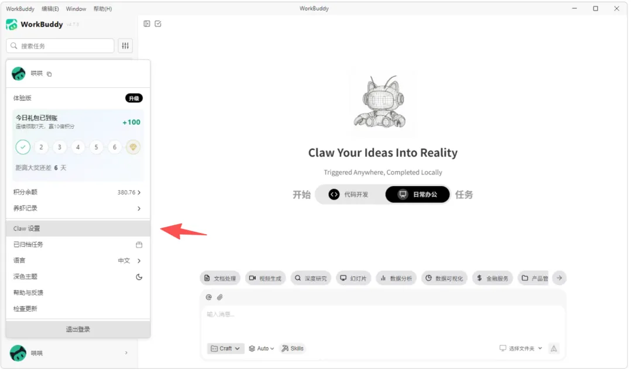Screen dimensions: 632x370
Task: Click the @ mention icon
Action: coord(209,298)
